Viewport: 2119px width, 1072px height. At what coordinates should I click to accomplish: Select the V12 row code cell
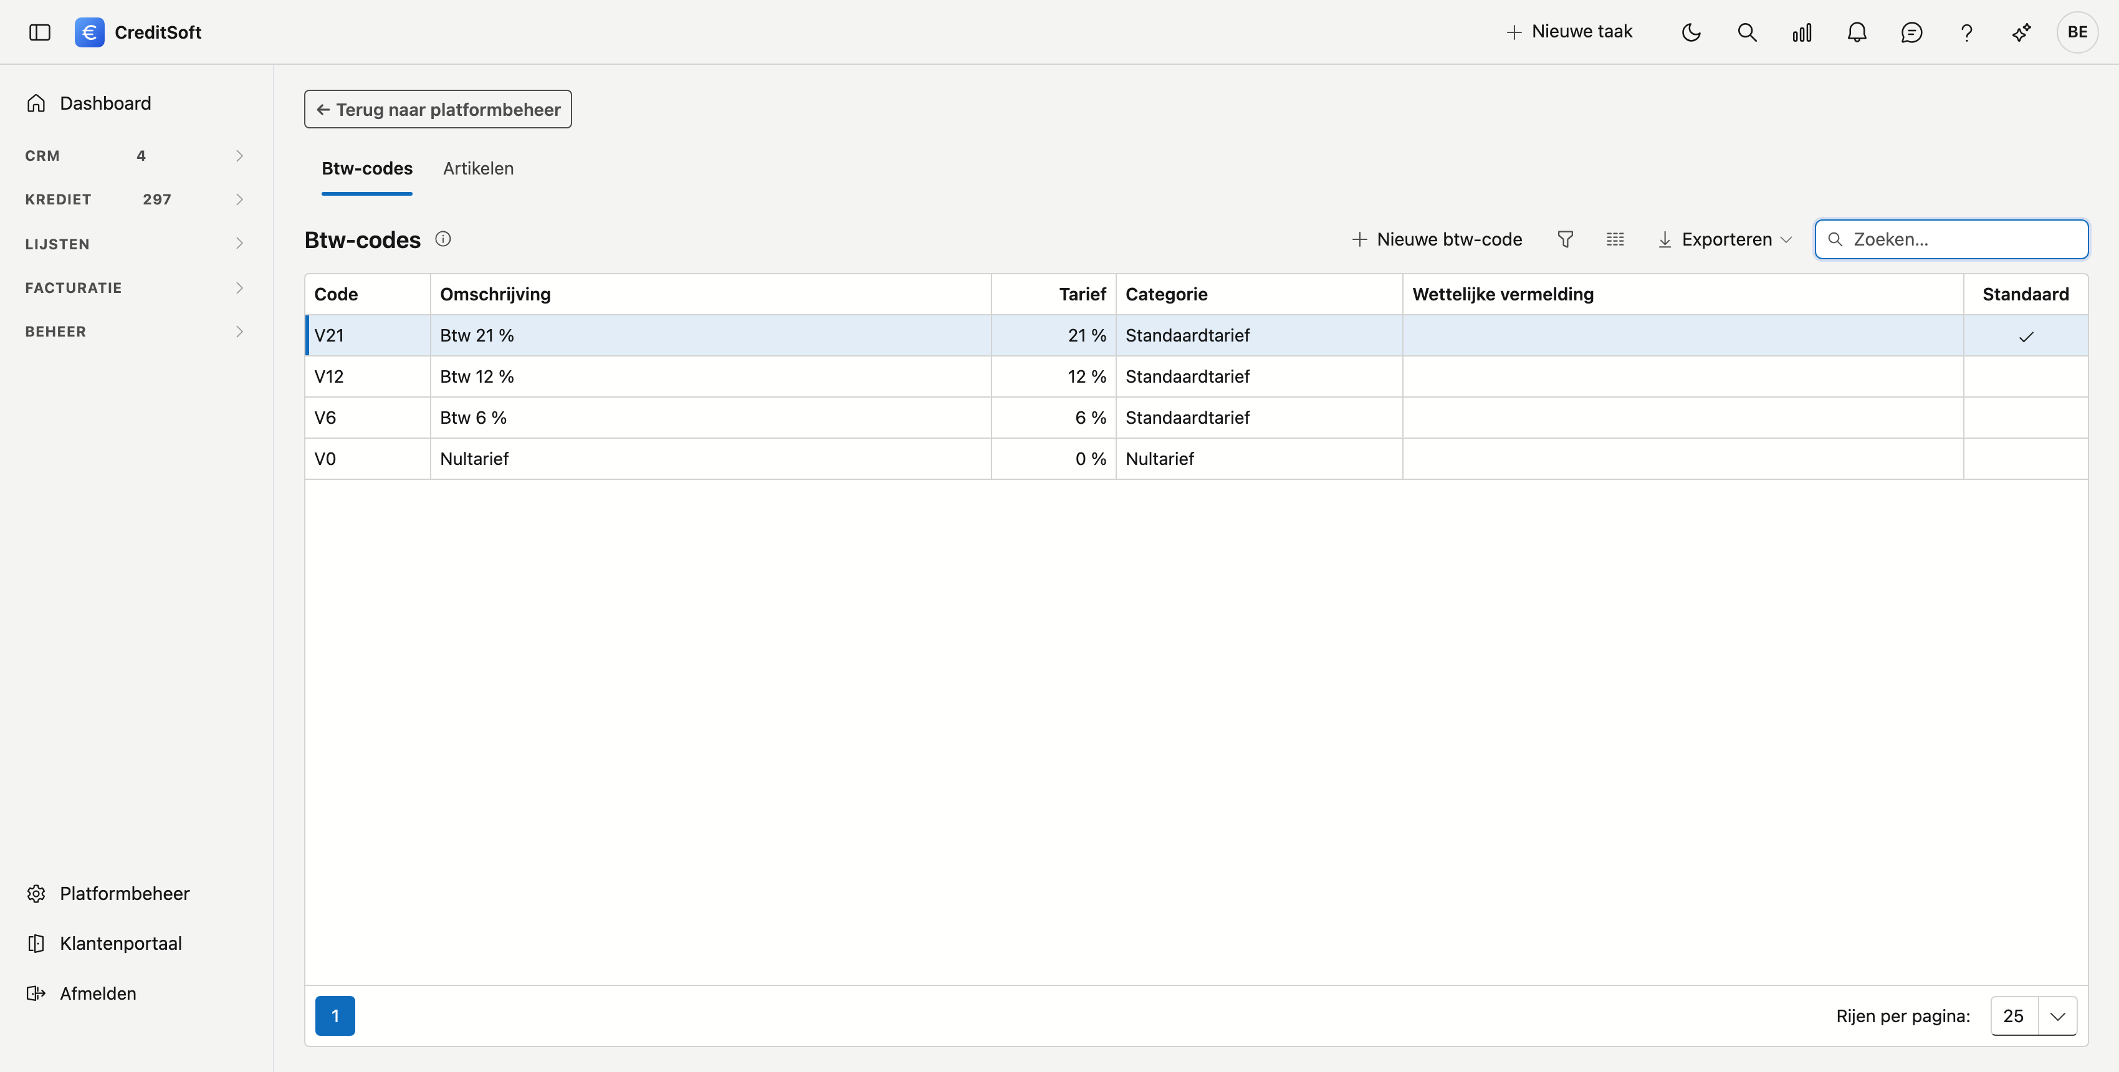[368, 377]
